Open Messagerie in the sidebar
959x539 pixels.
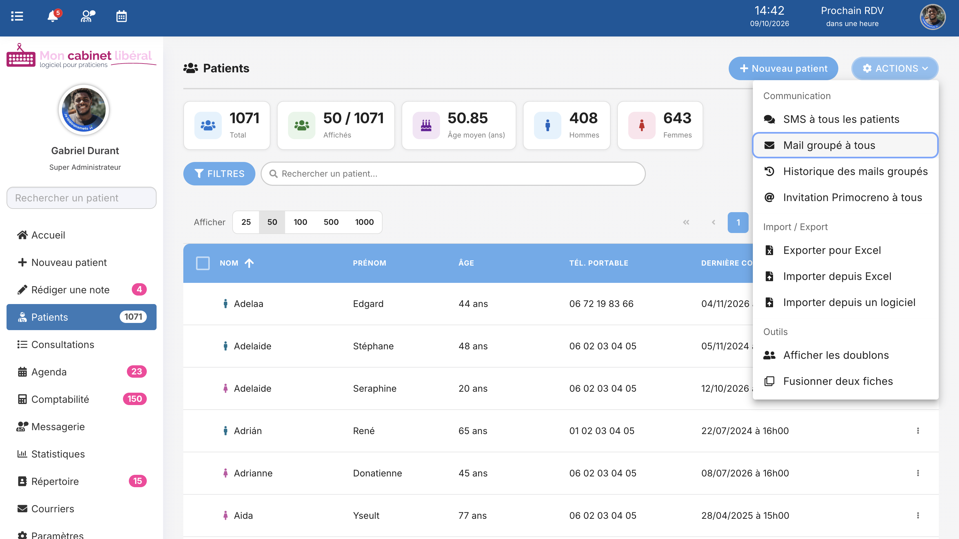[81, 426]
